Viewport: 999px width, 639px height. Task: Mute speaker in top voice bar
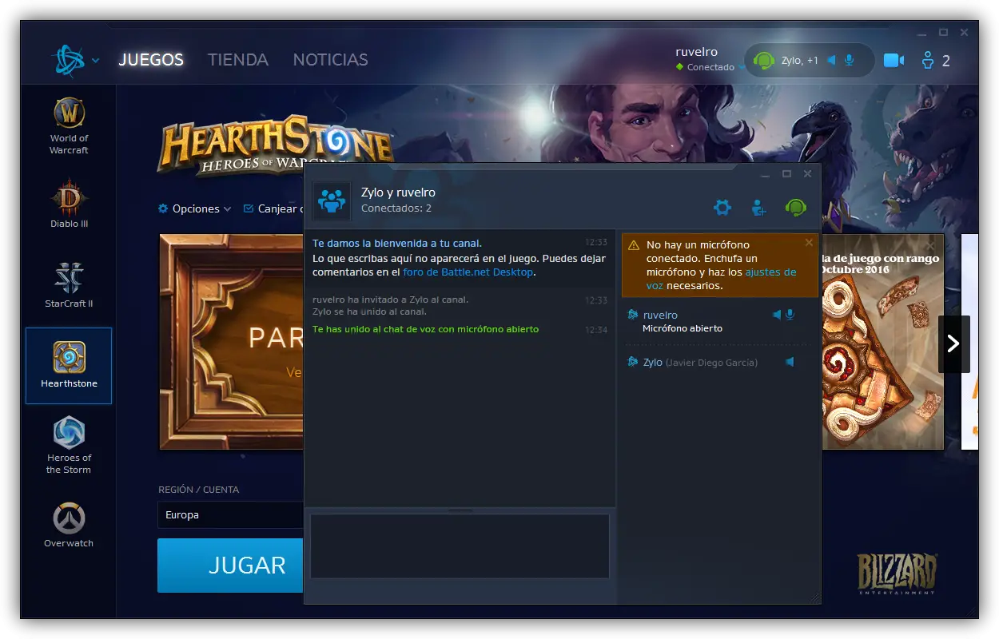click(x=831, y=61)
